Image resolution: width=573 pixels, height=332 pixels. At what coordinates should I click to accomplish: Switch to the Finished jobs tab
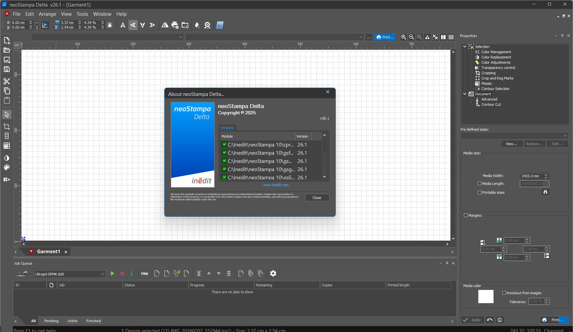click(94, 321)
